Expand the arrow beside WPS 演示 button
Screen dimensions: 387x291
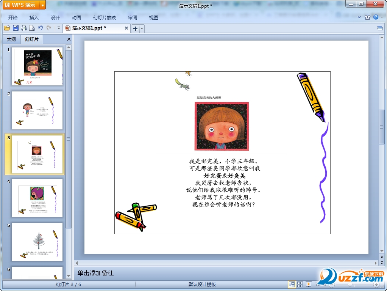tap(42, 5)
